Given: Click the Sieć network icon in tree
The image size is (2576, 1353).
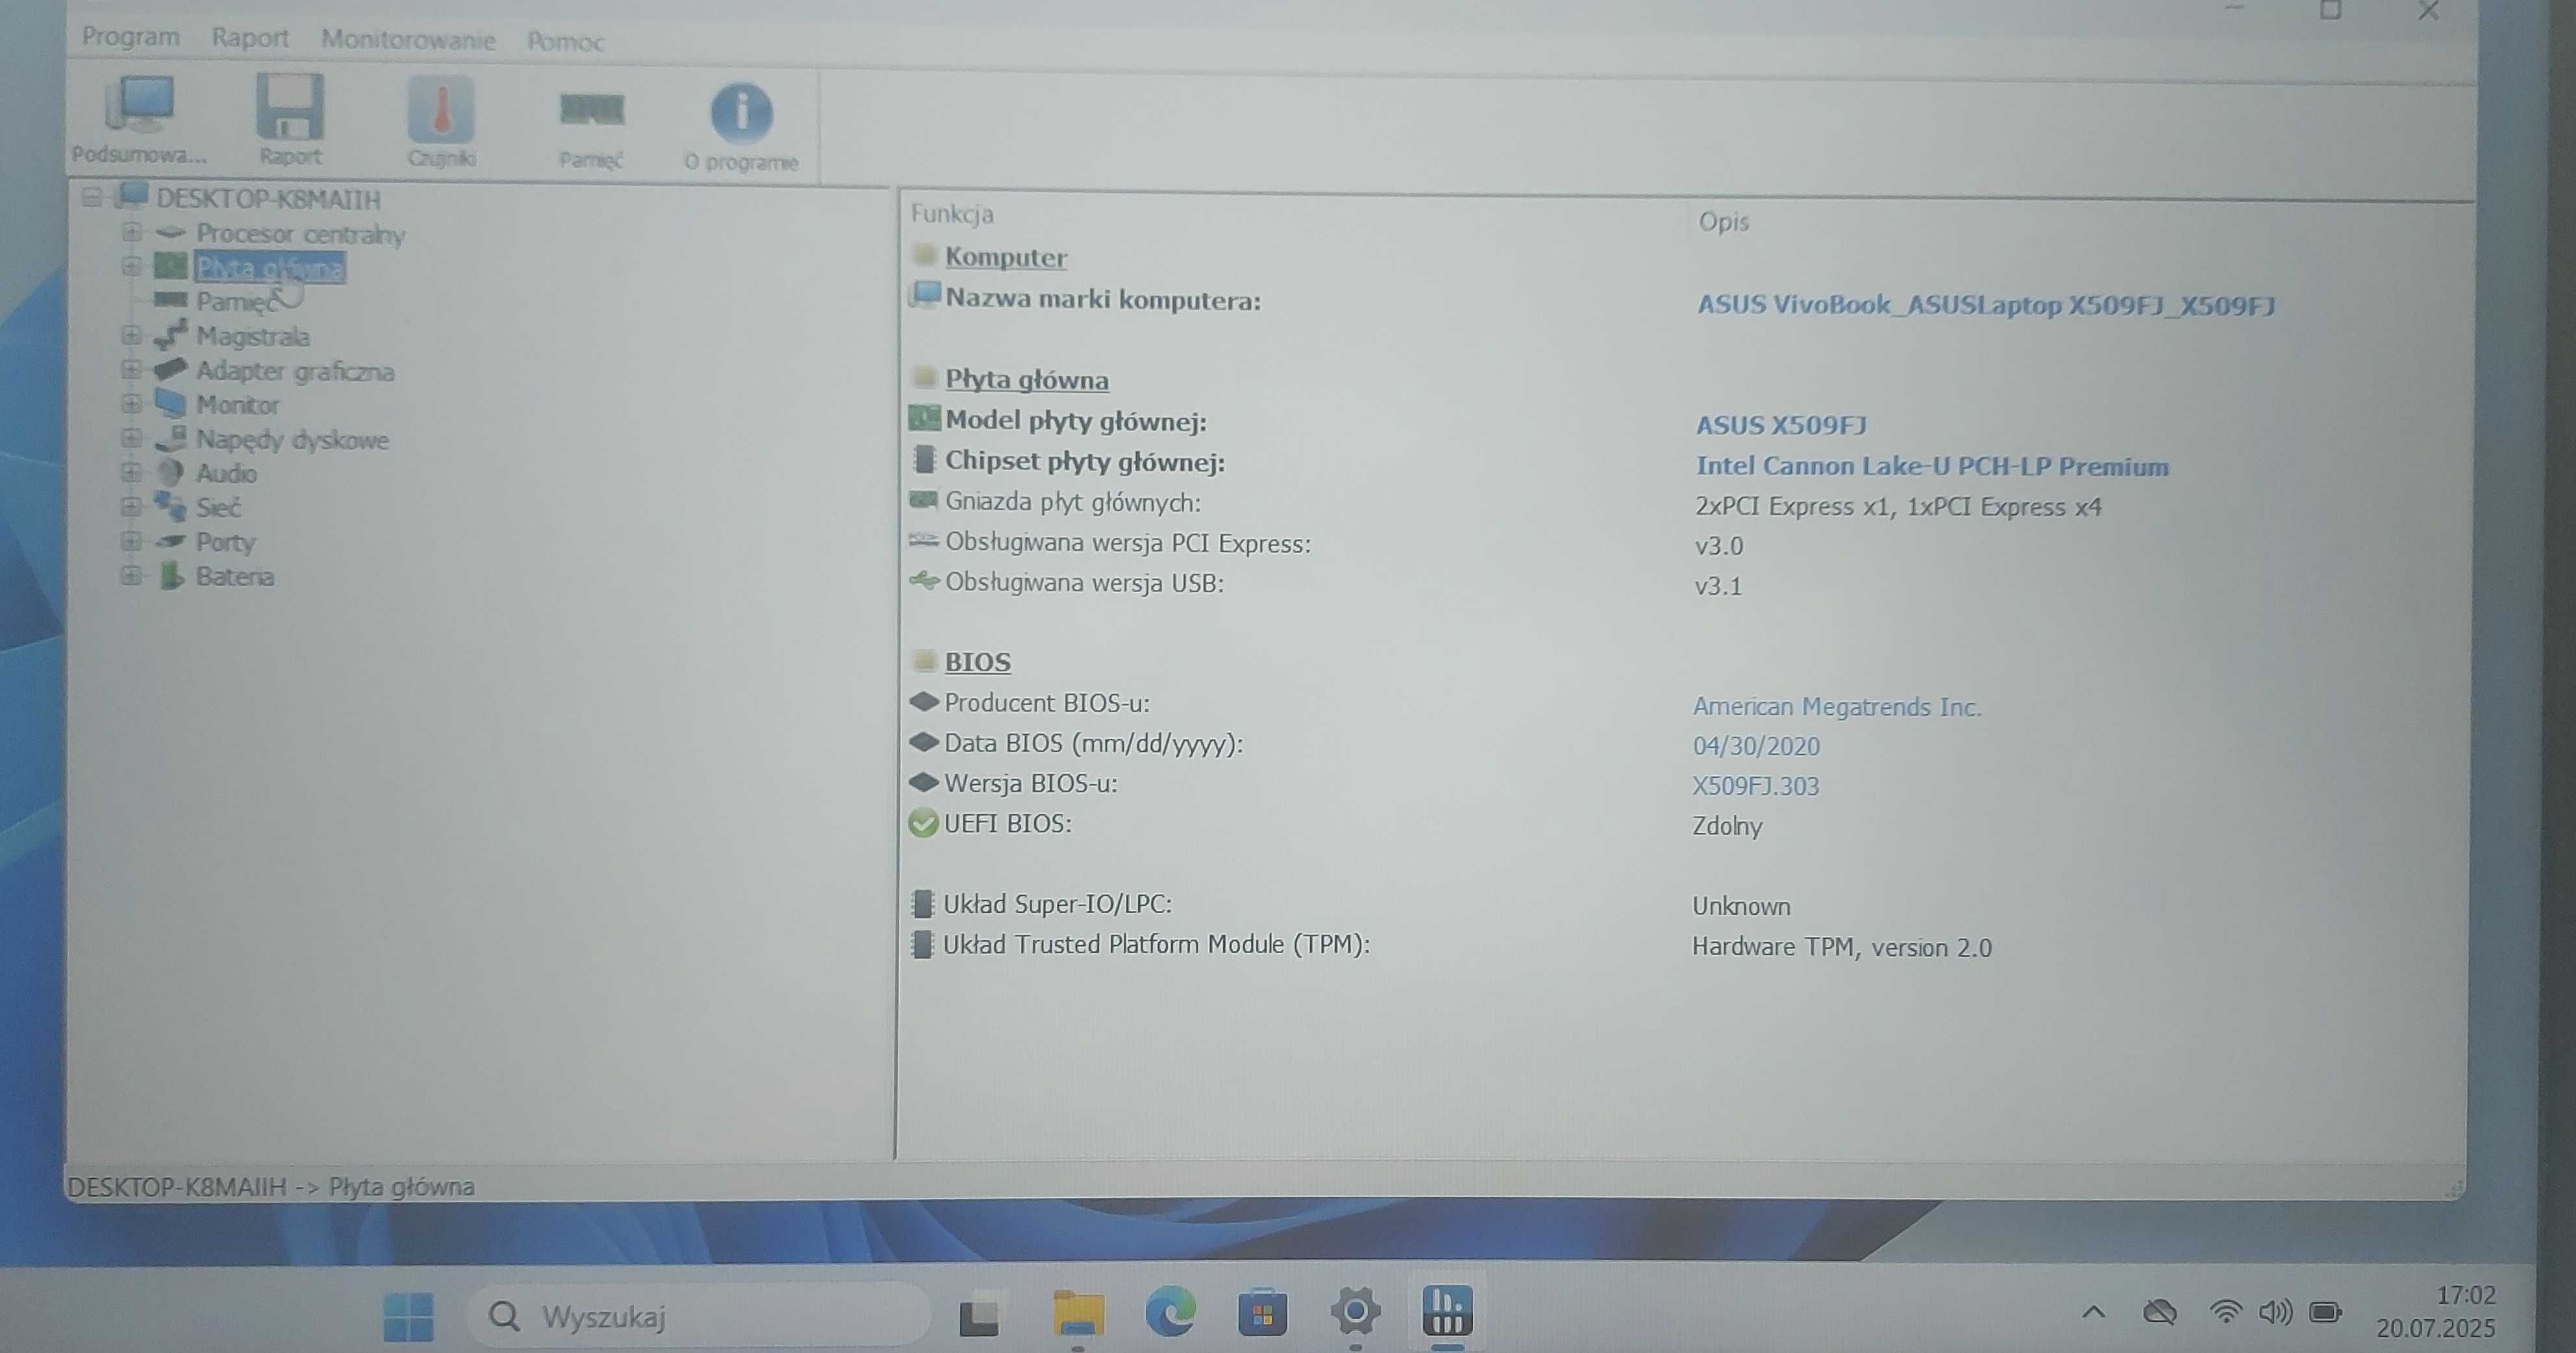Looking at the screenshot, I should click(x=171, y=506).
